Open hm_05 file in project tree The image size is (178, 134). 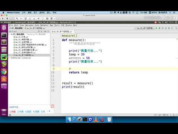tap(24, 47)
